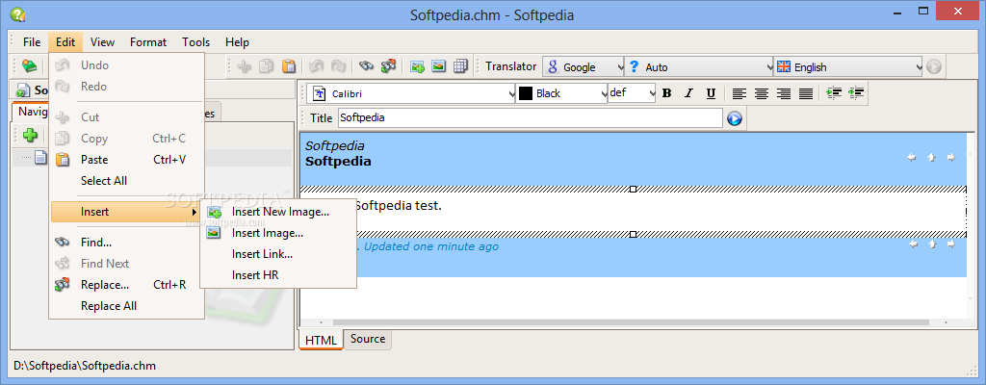986x385 pixels.
Task: Click the footer previous-arrow icon
Action: pyautogui.click(x=912, y=244)
